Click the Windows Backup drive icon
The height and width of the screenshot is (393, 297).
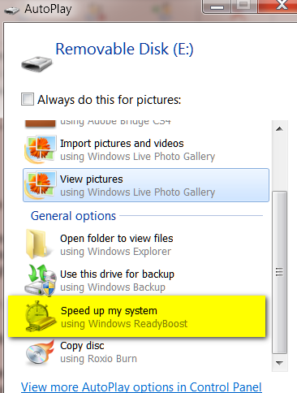pyautogui.click(x=41, y=280)
